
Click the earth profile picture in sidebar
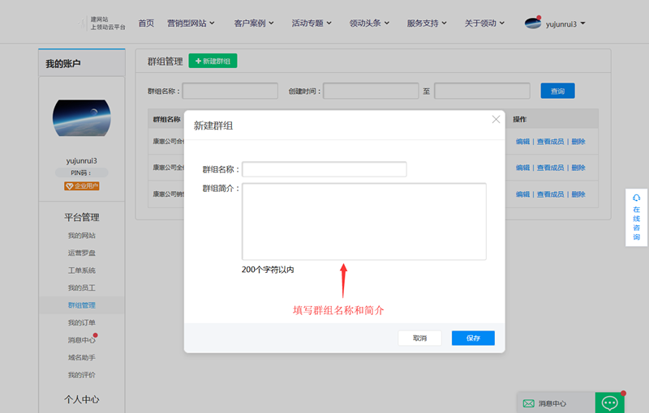(x=81, y=117)
